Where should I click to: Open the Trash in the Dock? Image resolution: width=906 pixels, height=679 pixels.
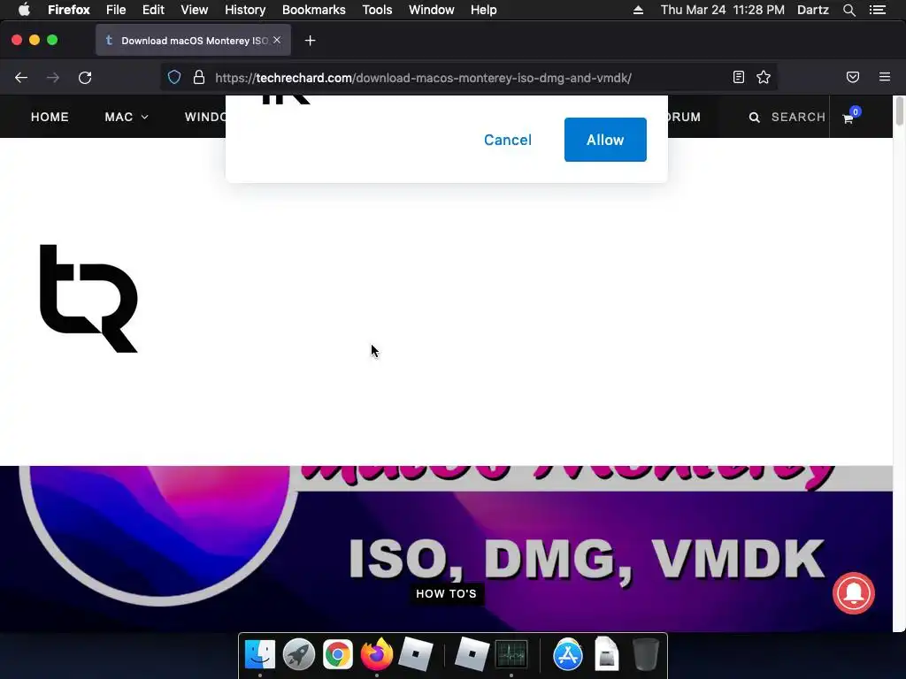pyautogui.click(x=645, y=654)
